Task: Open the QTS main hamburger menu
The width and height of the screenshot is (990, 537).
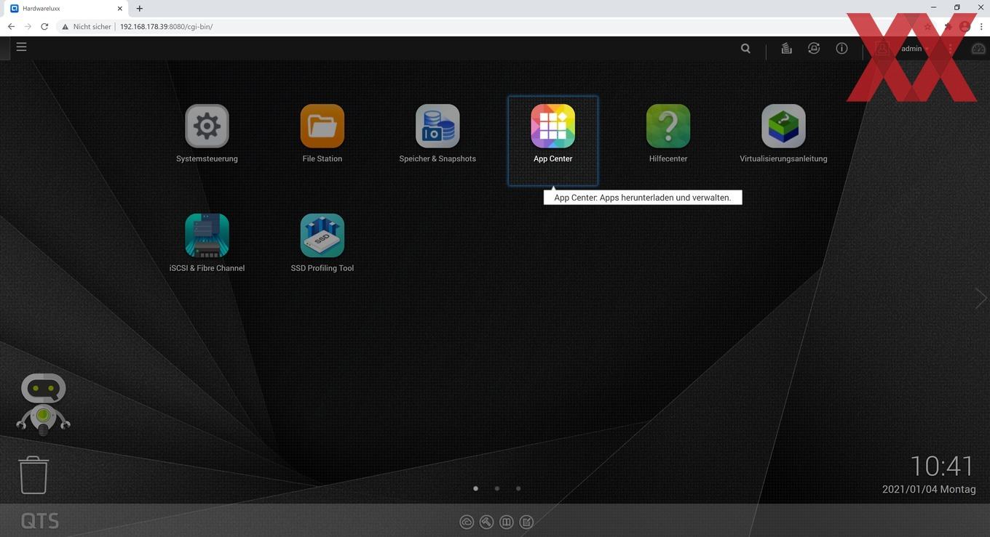Action: click(22, 47)
